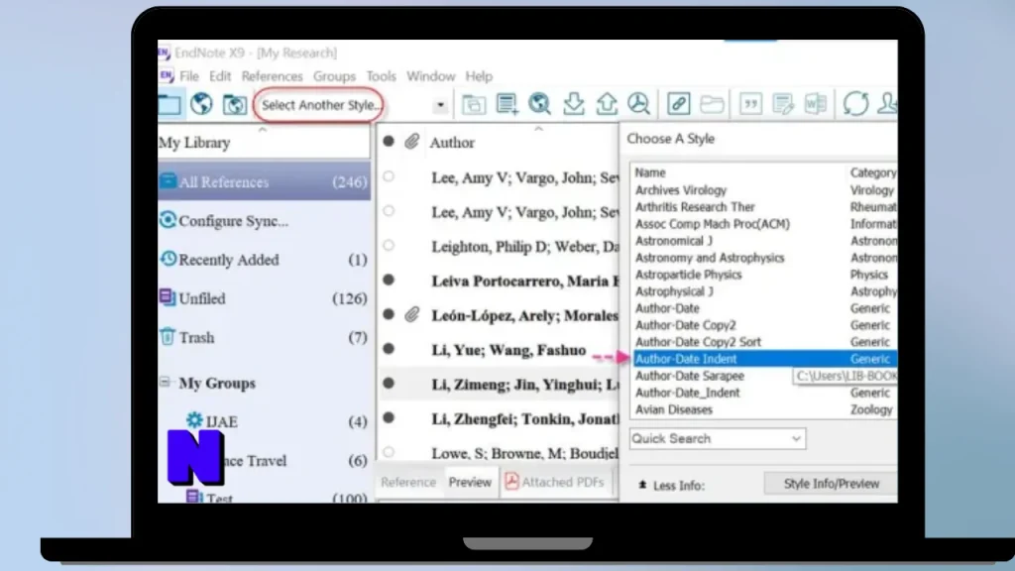Click the IJAE smart group gear icon
Screen dimensions: 1015x571
[x=194, y=420]
